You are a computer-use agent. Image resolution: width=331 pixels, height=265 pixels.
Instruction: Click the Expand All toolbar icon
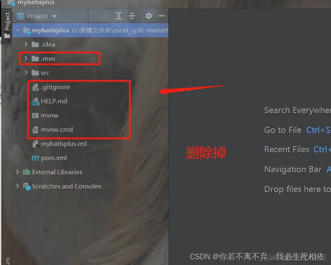[119, 16]
